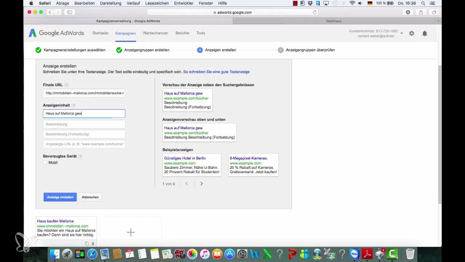Open Calendar from the dock
The height and width of the screenshot is (262, 465).
tap(130, 254)
